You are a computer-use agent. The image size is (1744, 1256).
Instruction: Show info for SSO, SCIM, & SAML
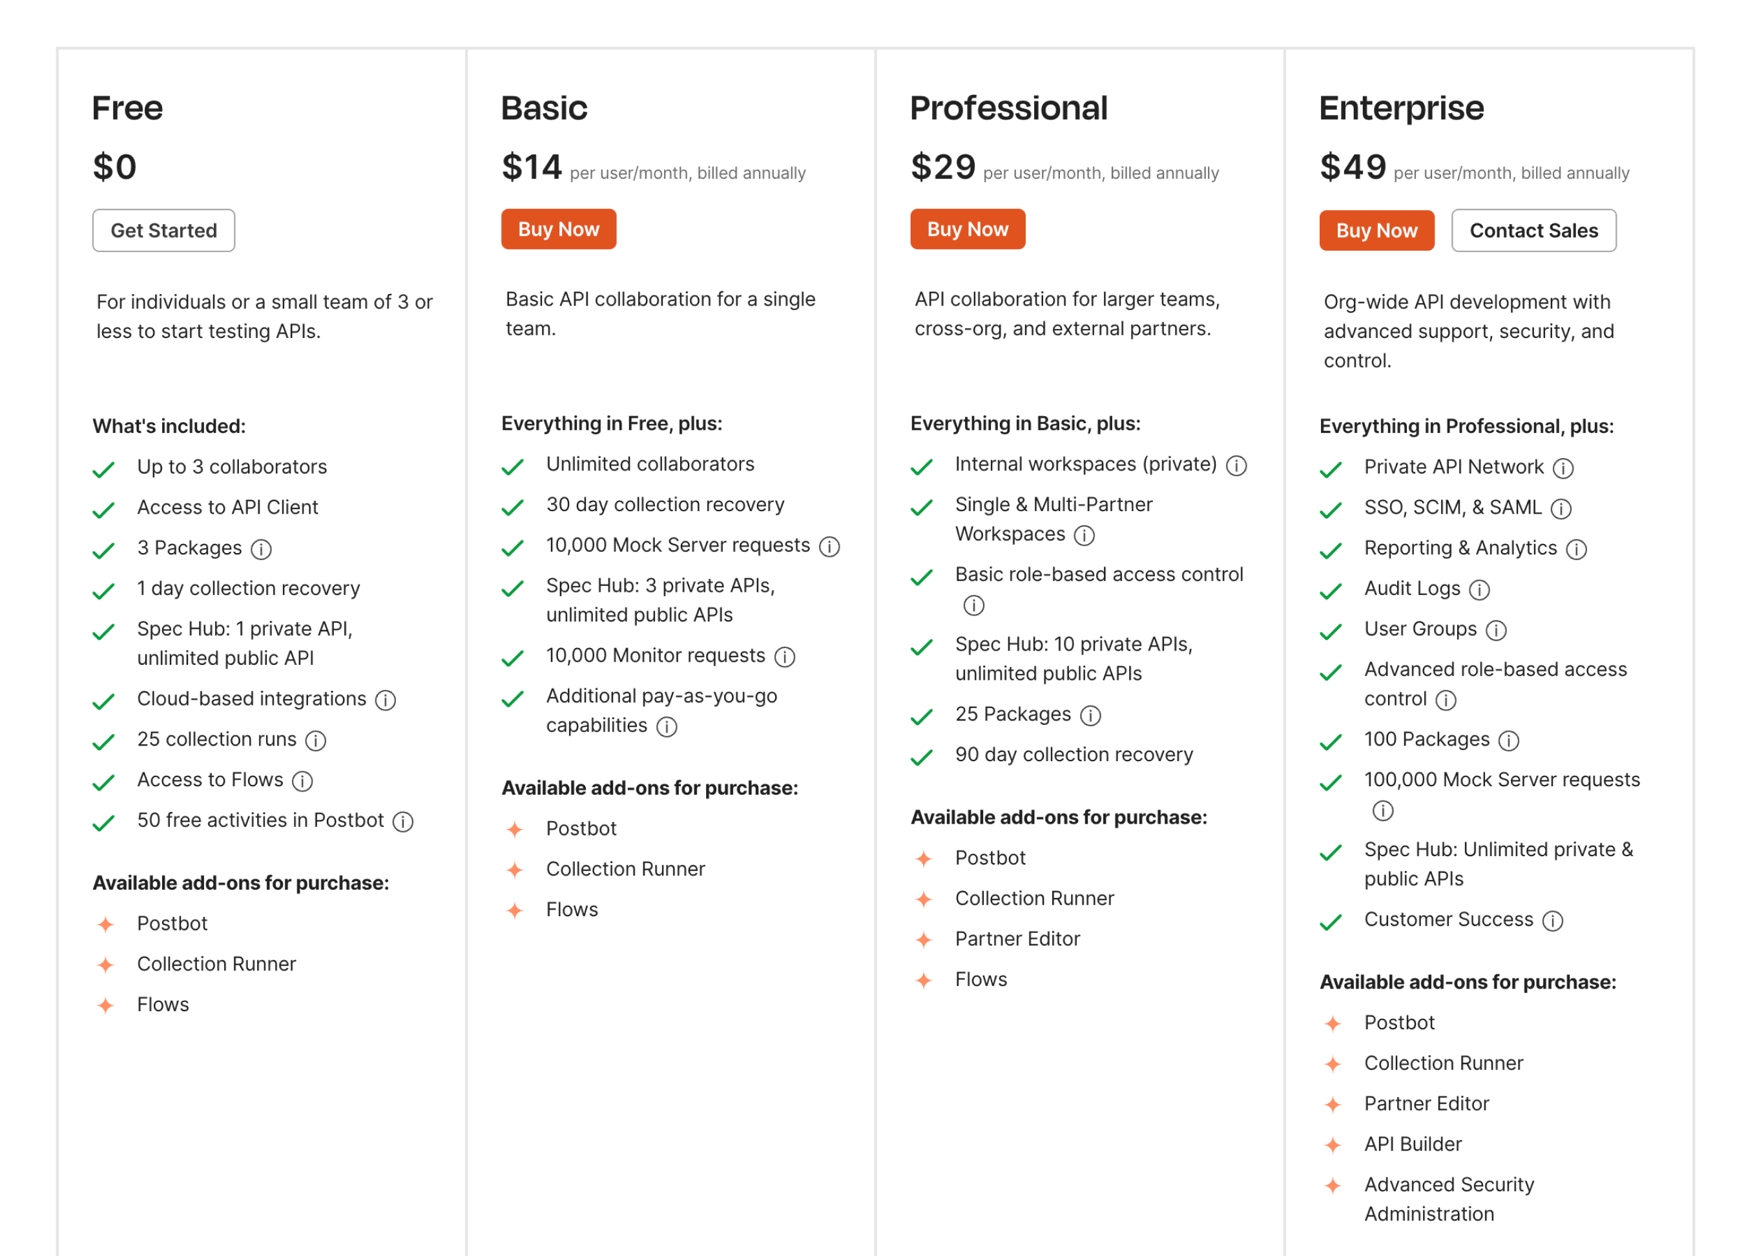1560,508
